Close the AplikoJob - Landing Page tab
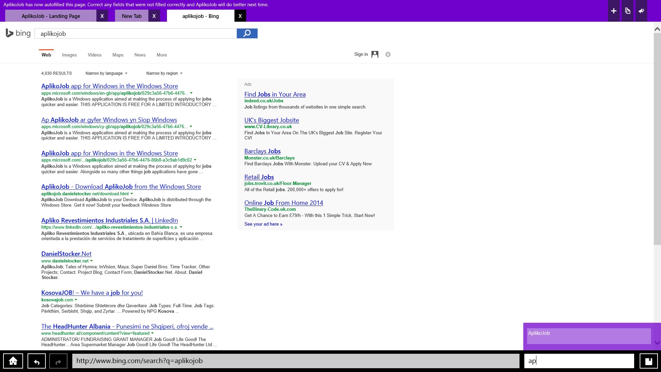661x372 pixels. 102,16
